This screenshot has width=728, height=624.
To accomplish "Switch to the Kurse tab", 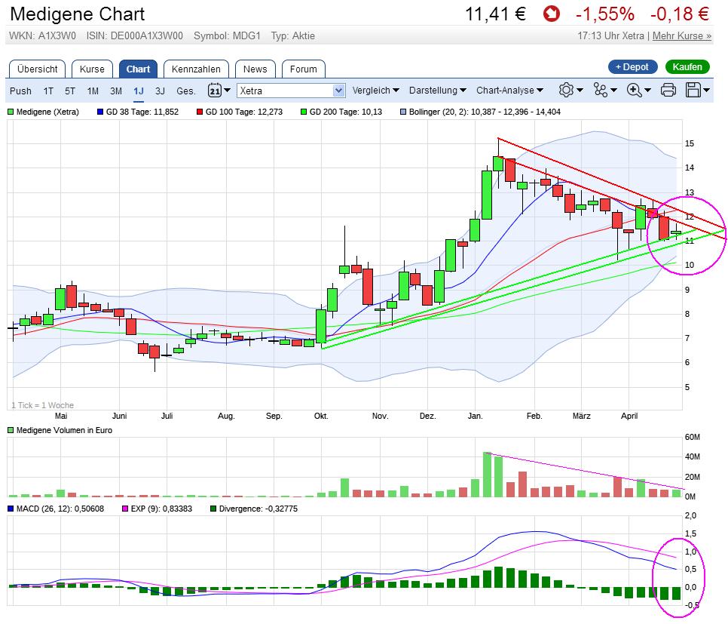I will 92,69.
